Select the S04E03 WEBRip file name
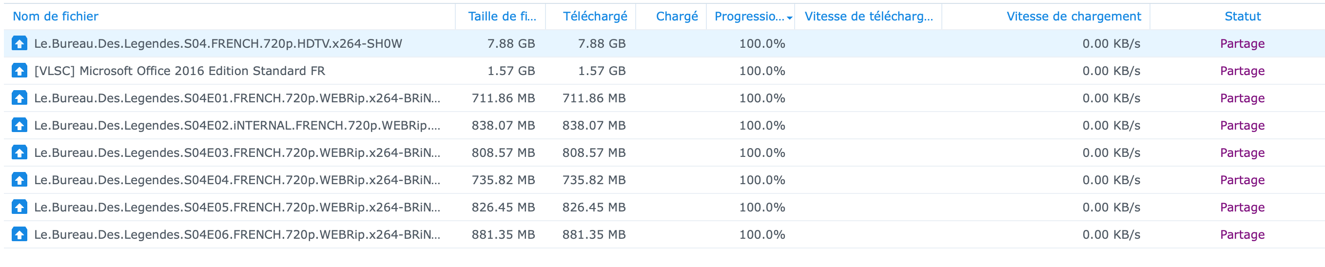The width and height of the screenshot is (1325, 267). point(236,153)
